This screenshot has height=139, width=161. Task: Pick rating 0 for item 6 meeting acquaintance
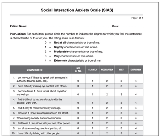click(x=78, y=113)
